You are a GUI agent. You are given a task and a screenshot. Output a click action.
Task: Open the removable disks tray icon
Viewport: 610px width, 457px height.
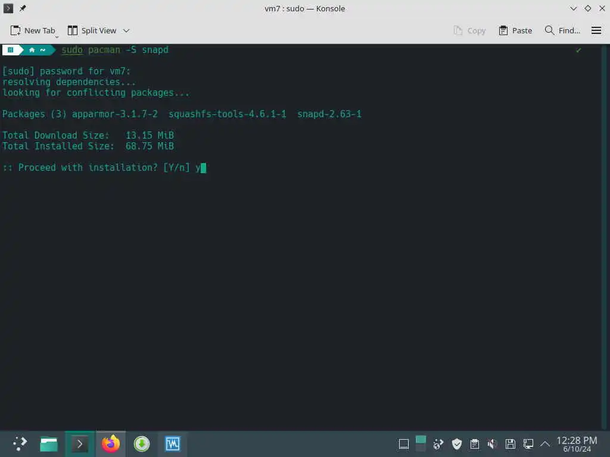click(x=511, y=444)
